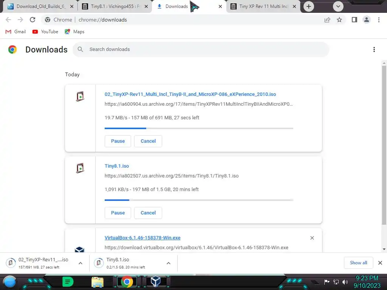The height and width of the screenshot is (290, 387).
Task: Expand options for Tiny8.1.iso shelf download
Action: (168, 263)
